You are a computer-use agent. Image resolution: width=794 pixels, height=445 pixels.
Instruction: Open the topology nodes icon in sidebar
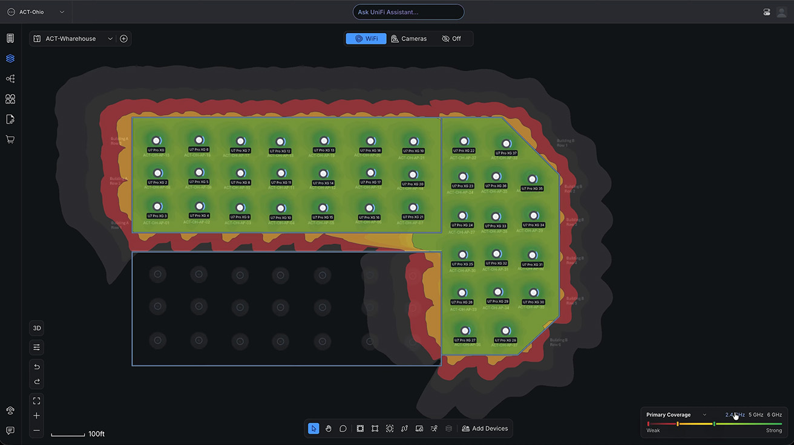(10, 79)
